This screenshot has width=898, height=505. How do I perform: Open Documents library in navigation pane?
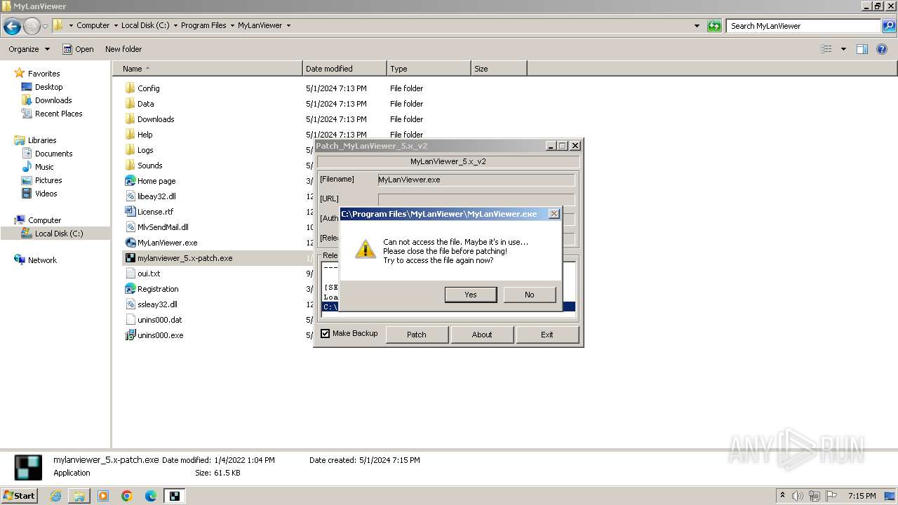coord(53,154)
